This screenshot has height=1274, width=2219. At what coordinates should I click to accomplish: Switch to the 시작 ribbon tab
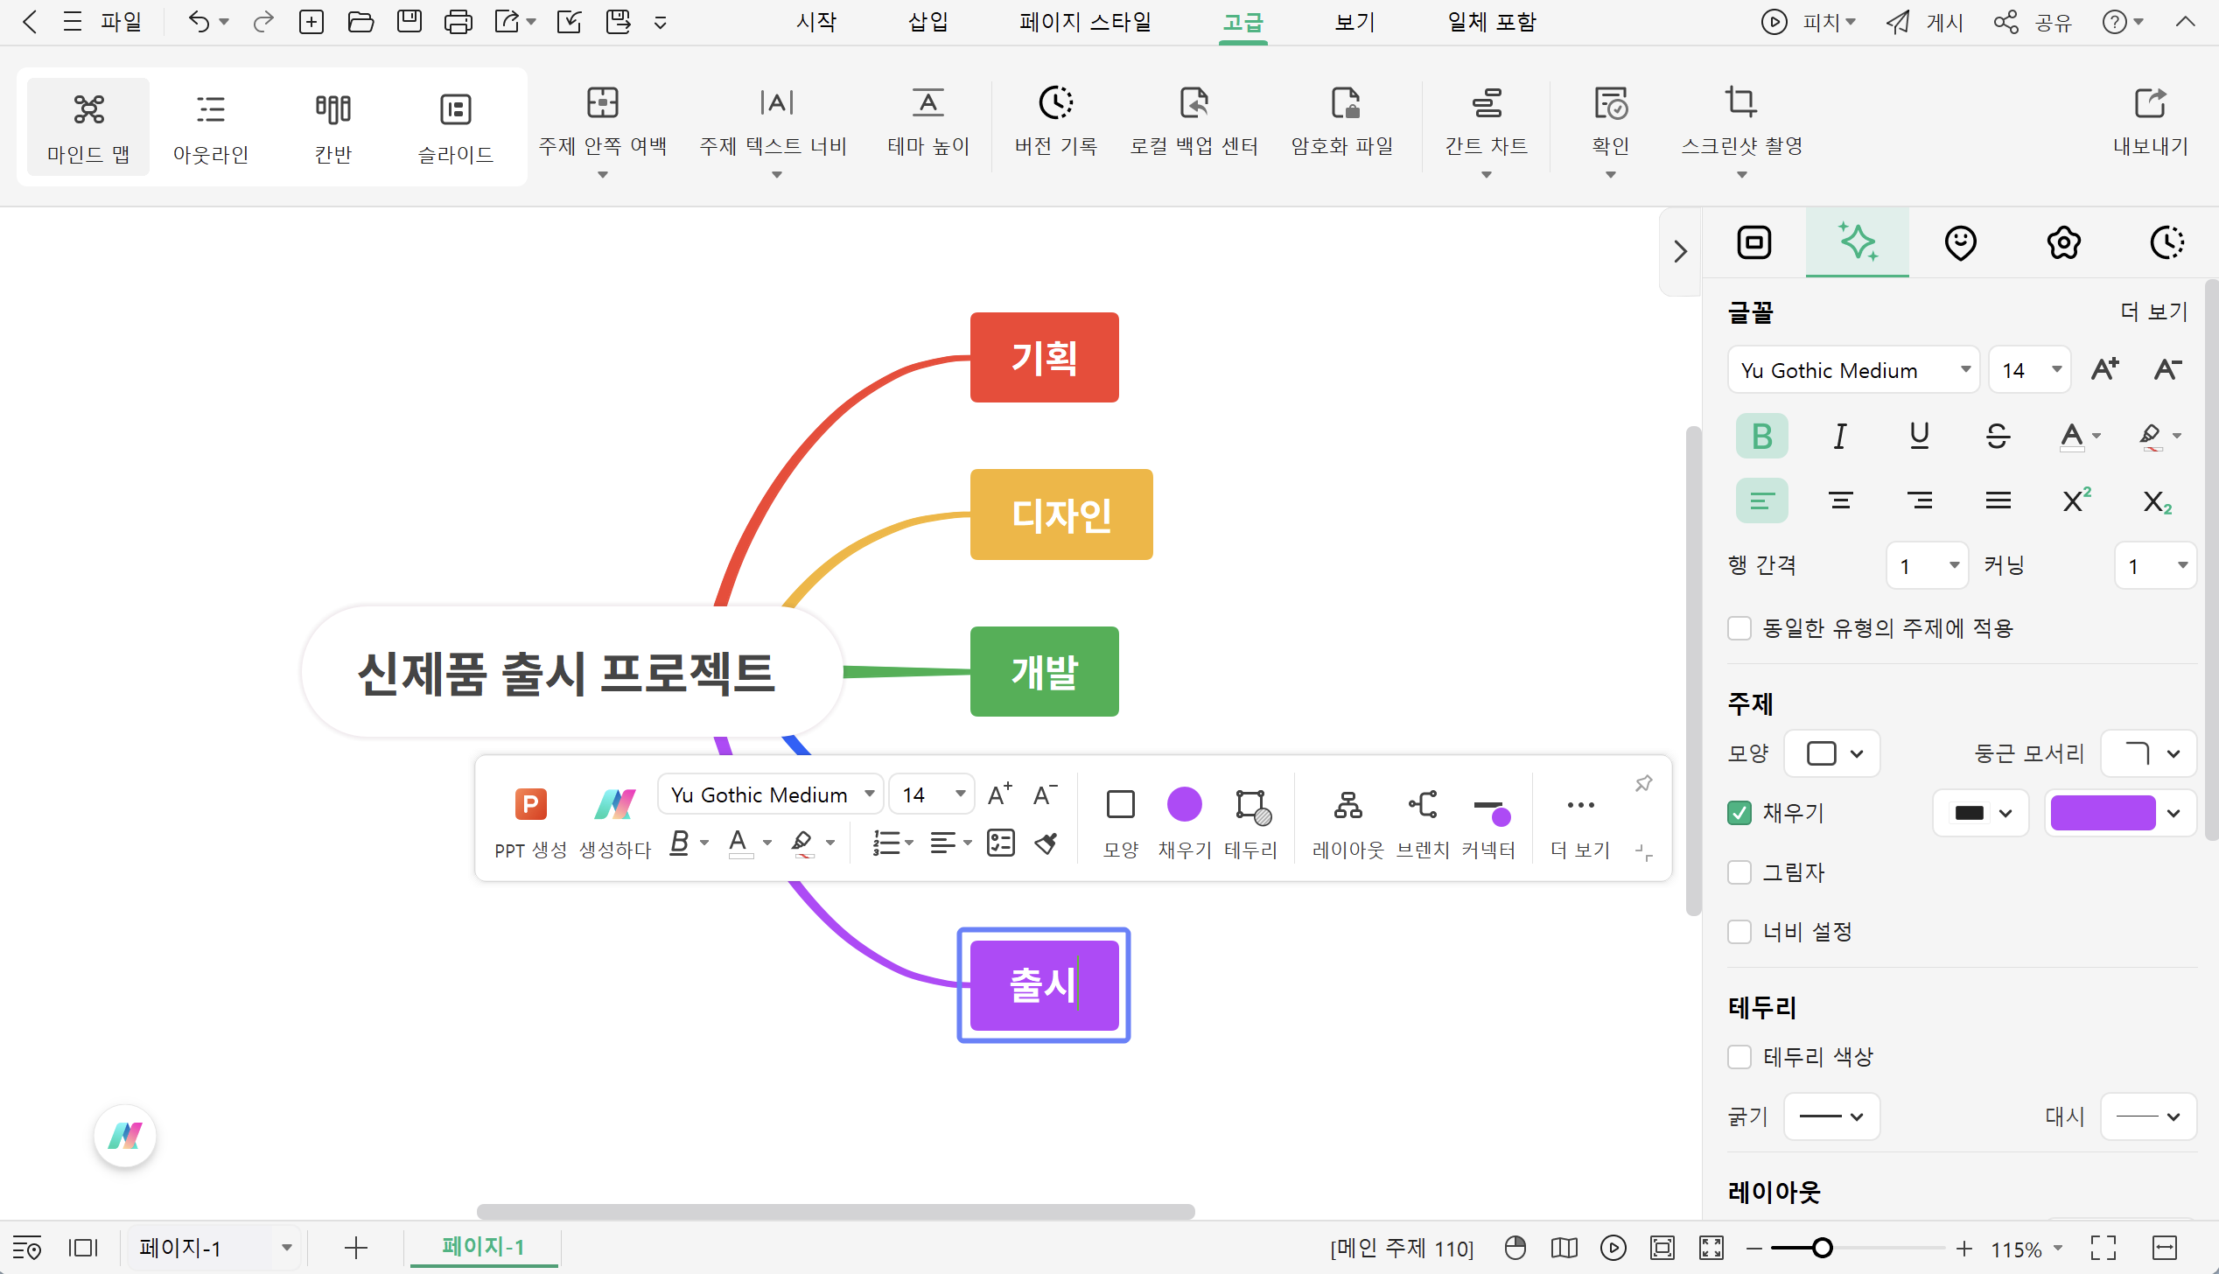pyautogui.click(x=815, y=22)
